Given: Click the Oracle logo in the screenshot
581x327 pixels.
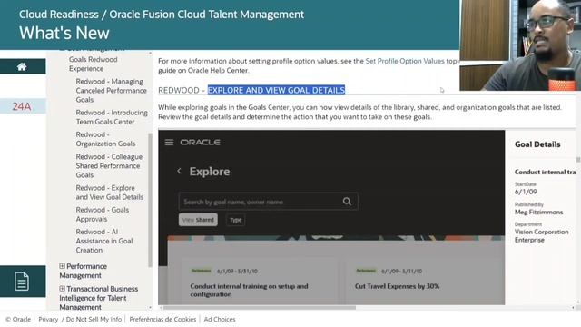Looking at the screenshot, I should pos(200,143).
